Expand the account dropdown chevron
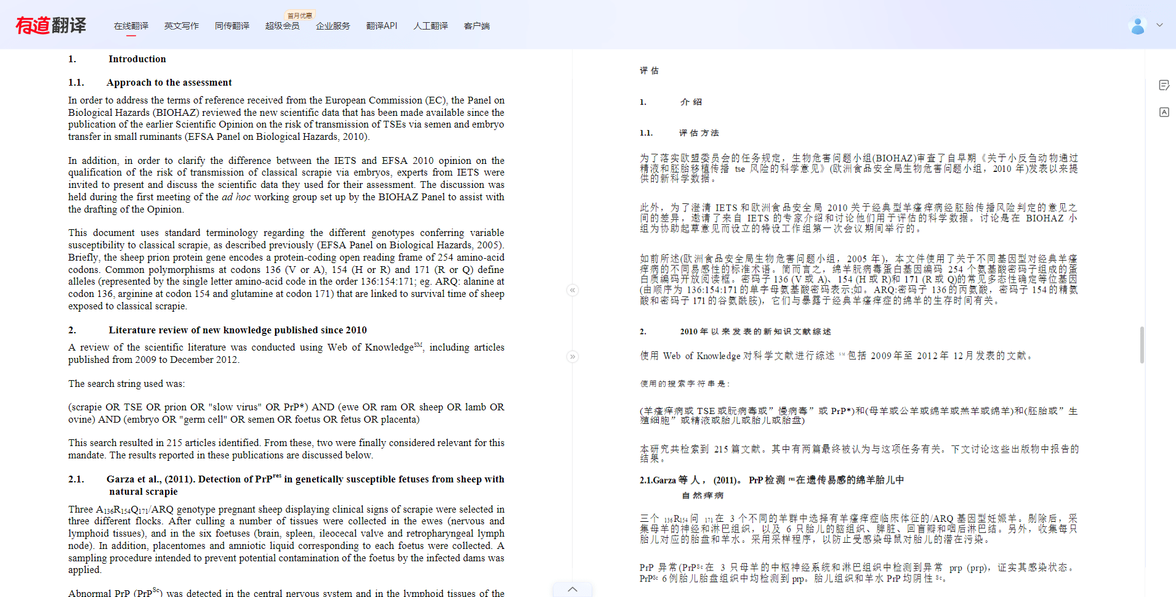 (x=1159, y=25)
